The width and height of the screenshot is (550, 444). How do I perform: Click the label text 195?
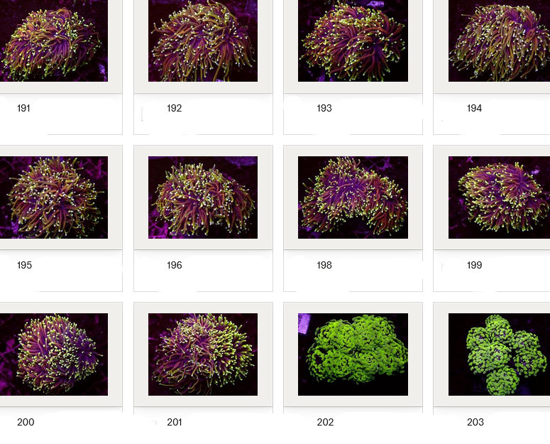(24, 265)
